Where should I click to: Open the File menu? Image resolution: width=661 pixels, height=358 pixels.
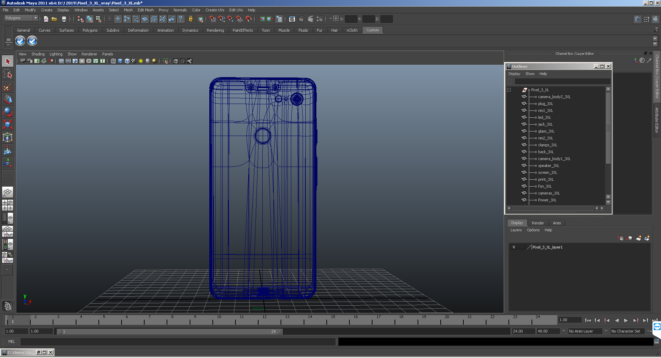6,10
